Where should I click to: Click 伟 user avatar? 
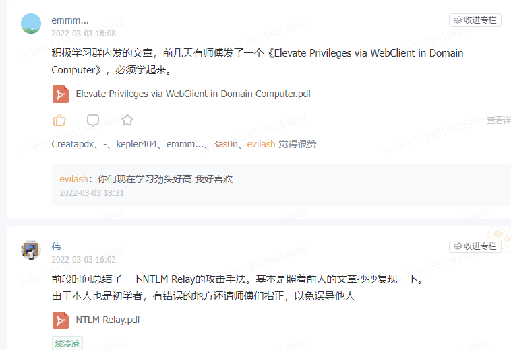point(31,250)
